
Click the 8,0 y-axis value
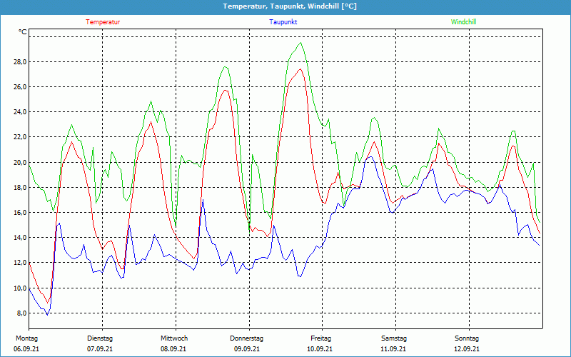tap(22, 313)
